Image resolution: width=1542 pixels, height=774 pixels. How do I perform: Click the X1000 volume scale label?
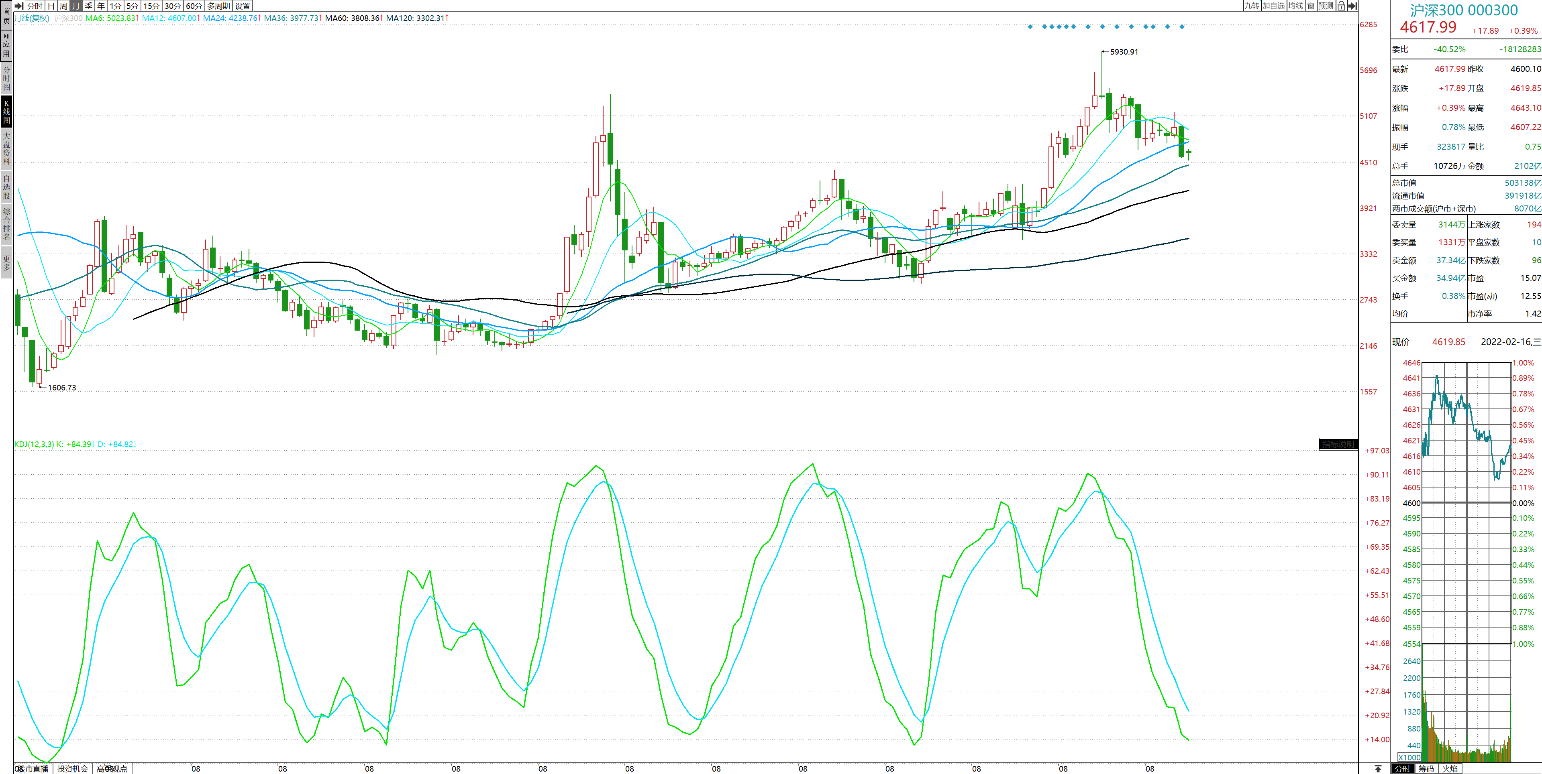click(x=1410, y=757)
